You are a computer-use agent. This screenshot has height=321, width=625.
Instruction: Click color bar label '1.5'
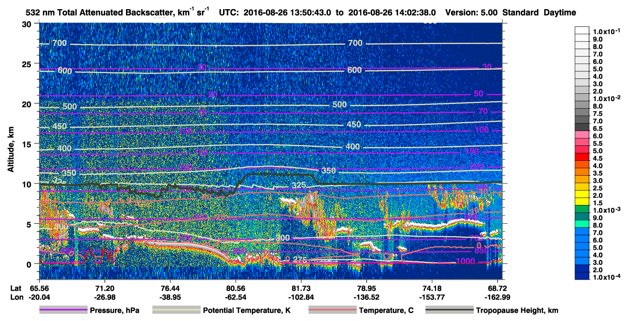pyautogui.click(x=598, y=203)
